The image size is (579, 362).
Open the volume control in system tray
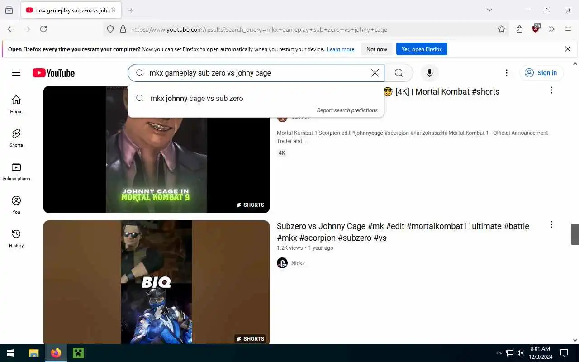tap(520, 353)
